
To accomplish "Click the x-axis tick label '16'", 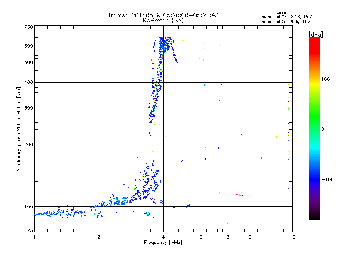I will click(292, 237).
